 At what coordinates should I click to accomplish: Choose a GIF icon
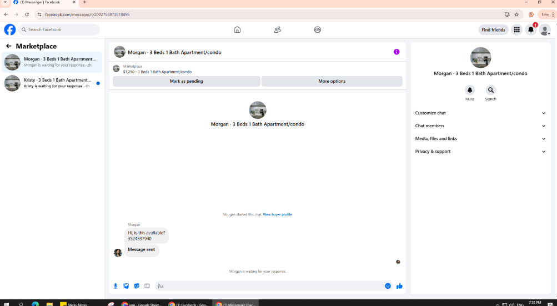tap(147, 286)
